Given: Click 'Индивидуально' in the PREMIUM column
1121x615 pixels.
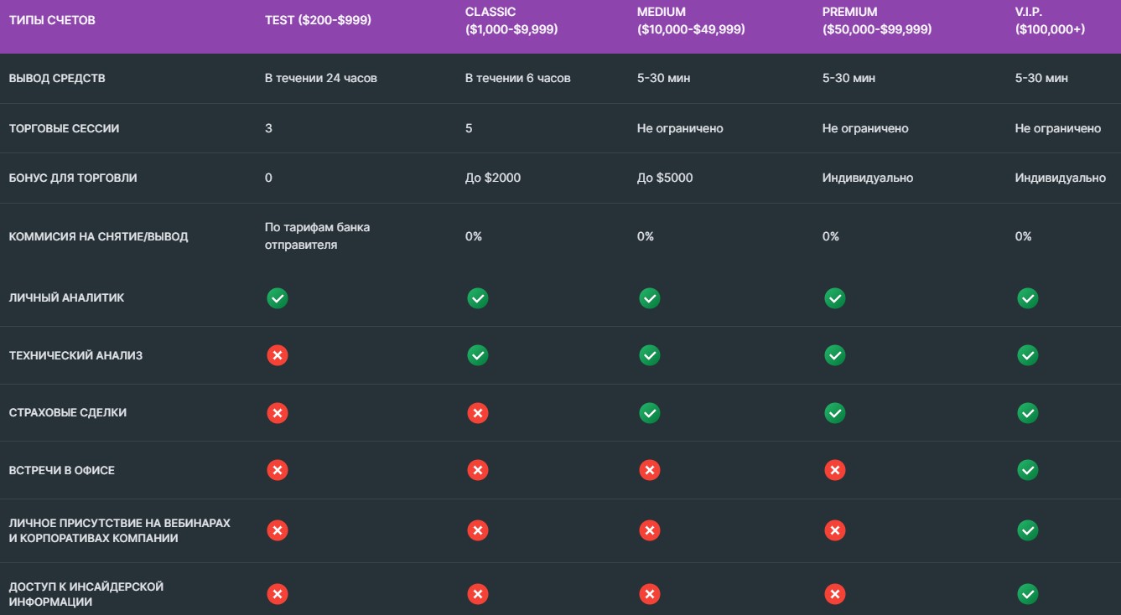Looking at the screenshot, I should pos(868,178).
